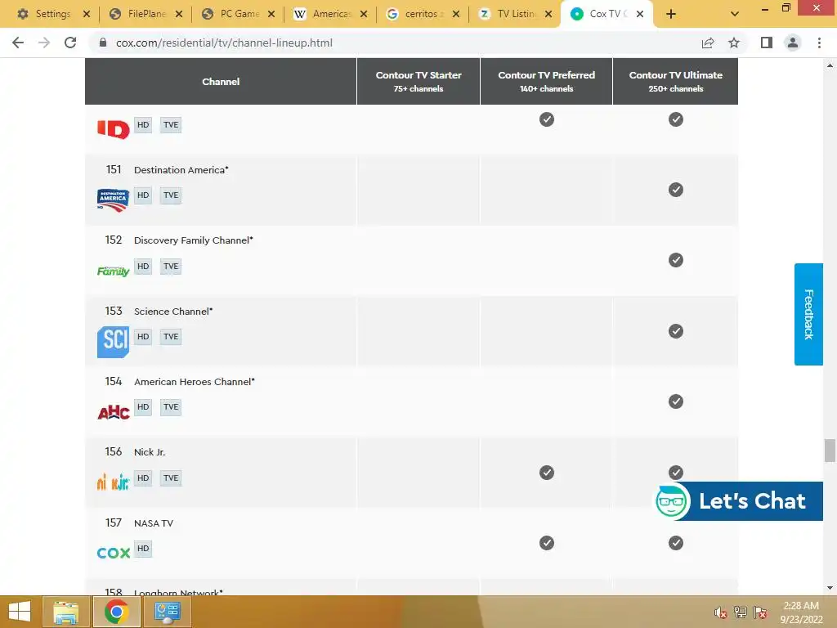Click the Discovery Family channel logo
This screenshot has width=837, height=628.
113,271
